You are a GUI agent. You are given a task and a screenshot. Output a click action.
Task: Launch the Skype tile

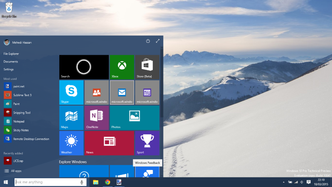point(71,92)
